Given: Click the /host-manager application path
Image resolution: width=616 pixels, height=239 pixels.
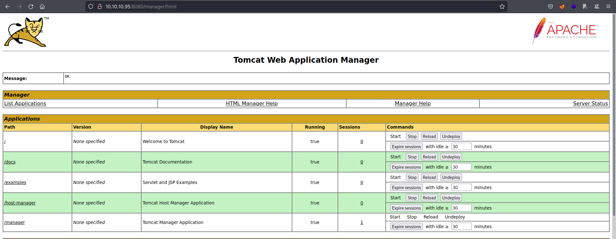Looking at the screenshot, I should coord(20,203).
